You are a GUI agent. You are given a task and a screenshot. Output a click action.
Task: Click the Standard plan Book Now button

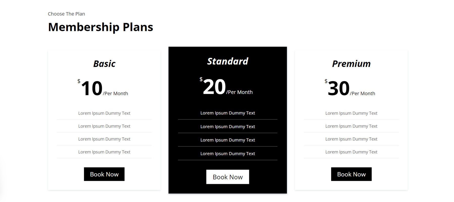coord(227,177)
